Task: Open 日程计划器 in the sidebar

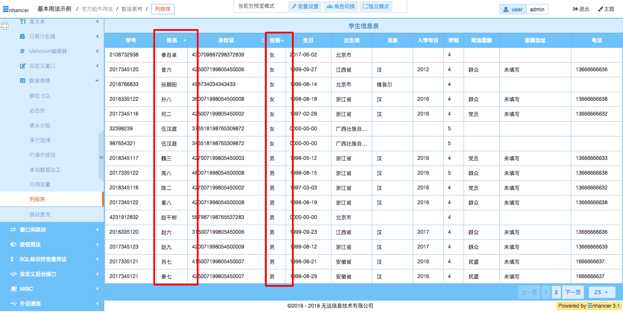Action: coord(42,37)
